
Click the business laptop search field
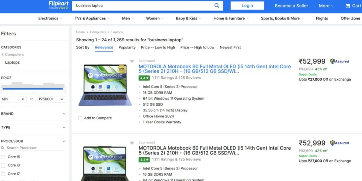click(x=141, y=6)
